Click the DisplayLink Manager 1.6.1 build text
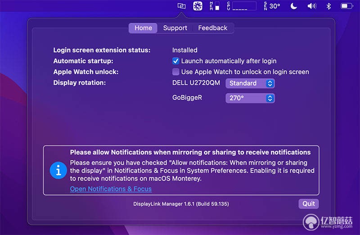The image size is (360, 235). coord(181,204)
